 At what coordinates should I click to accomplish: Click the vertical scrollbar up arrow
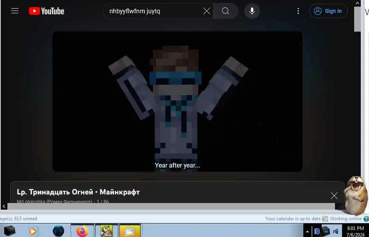357,3
